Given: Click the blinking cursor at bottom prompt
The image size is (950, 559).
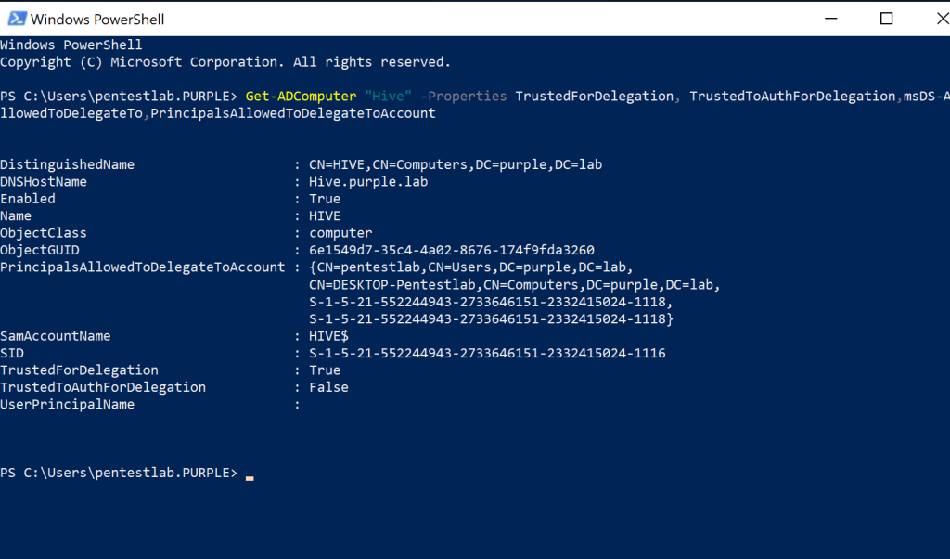Looking at the screenshot, I should pos(250,475).
